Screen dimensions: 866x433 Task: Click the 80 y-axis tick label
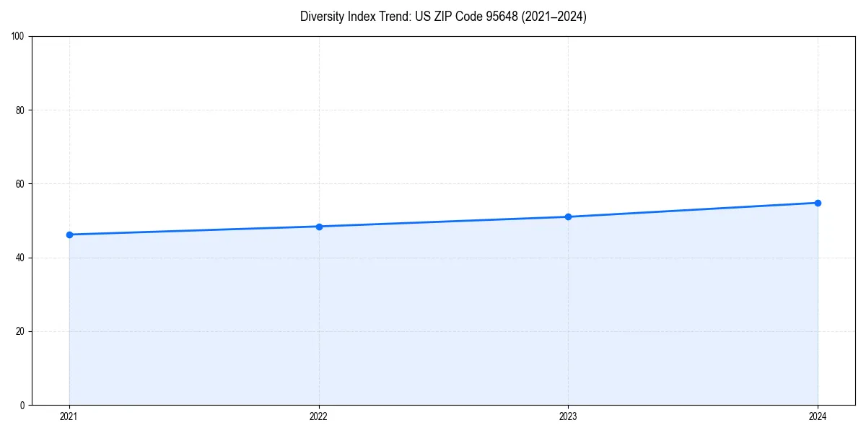(x=19, y=110)
